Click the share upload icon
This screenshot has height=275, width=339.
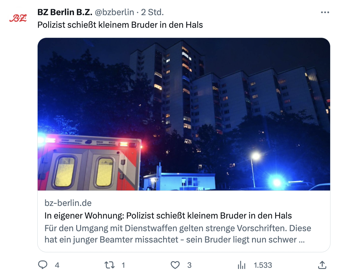point(322,265)
